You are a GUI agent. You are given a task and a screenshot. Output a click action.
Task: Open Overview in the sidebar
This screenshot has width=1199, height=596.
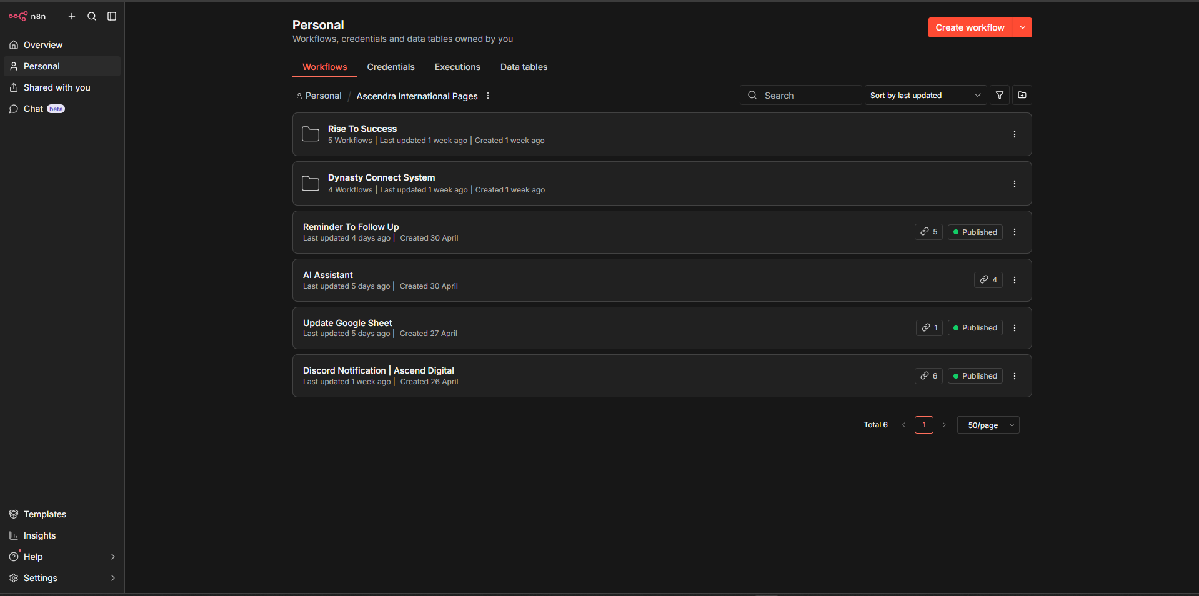click(62, 45)
